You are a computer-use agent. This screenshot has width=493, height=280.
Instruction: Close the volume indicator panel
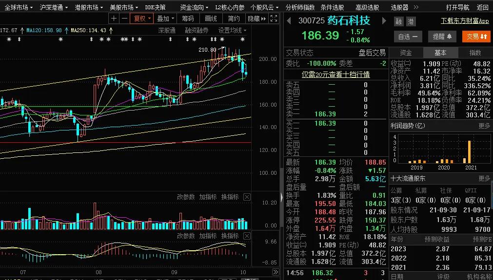pyautogui.click(x=247, y=197)
